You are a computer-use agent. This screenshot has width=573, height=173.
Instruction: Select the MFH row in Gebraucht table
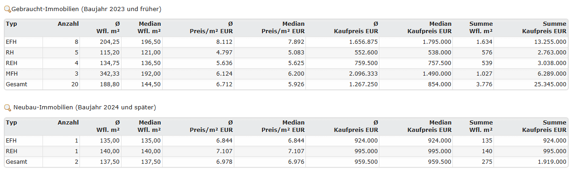point(286,74)
